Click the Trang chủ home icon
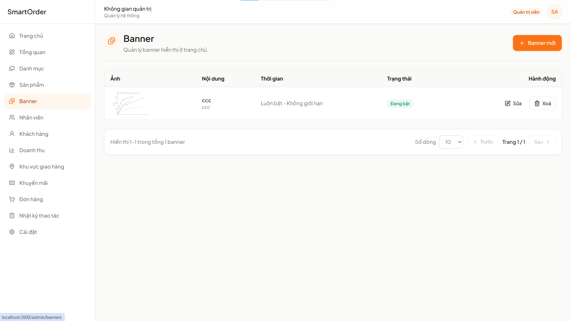 [12, 36]
